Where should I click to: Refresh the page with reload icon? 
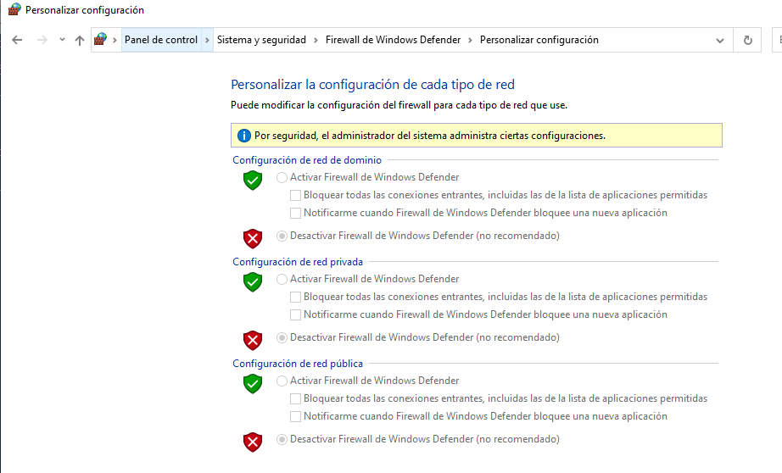747,40
